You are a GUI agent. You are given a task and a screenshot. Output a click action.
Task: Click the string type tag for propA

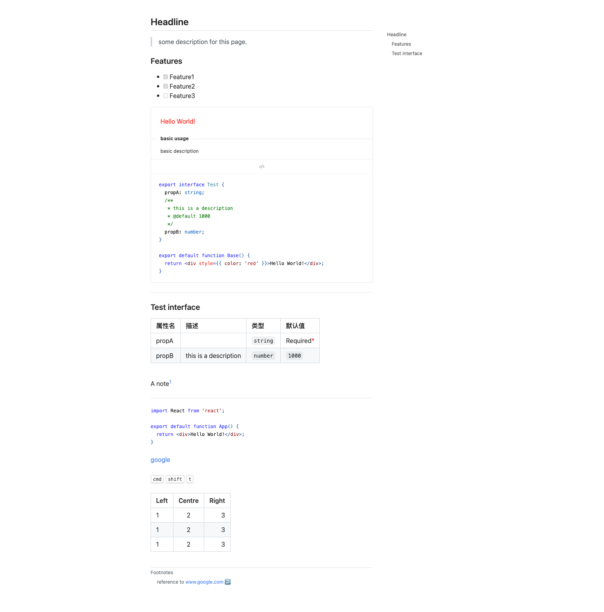coord(263,341)
